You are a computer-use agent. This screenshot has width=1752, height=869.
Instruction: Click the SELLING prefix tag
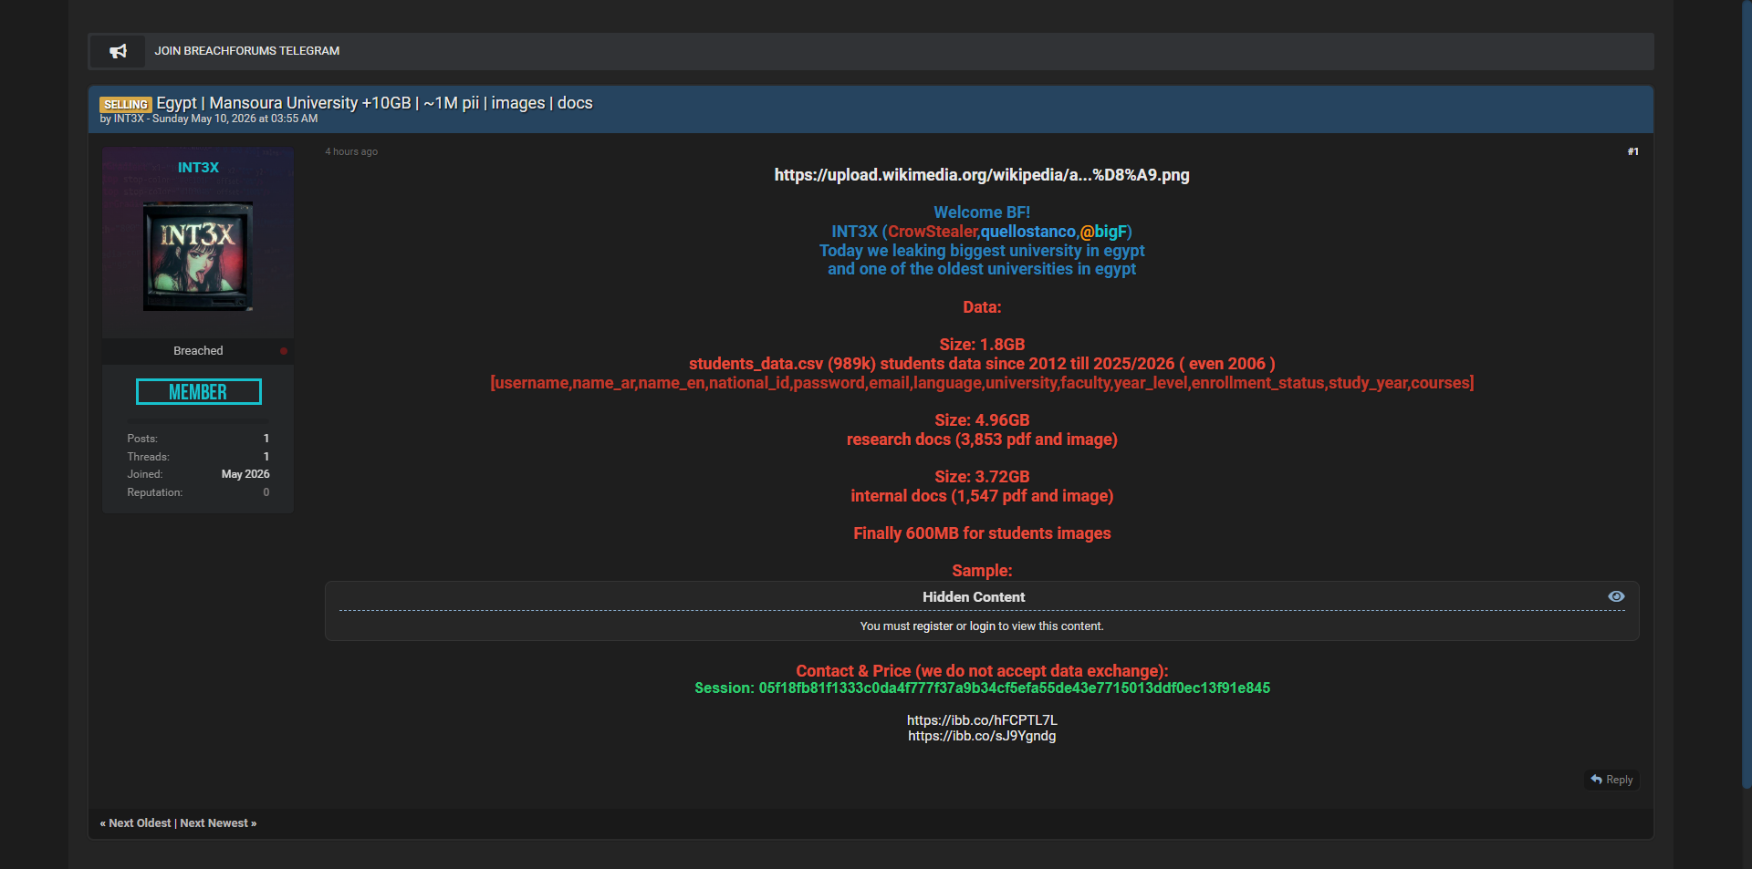(126, 105)
